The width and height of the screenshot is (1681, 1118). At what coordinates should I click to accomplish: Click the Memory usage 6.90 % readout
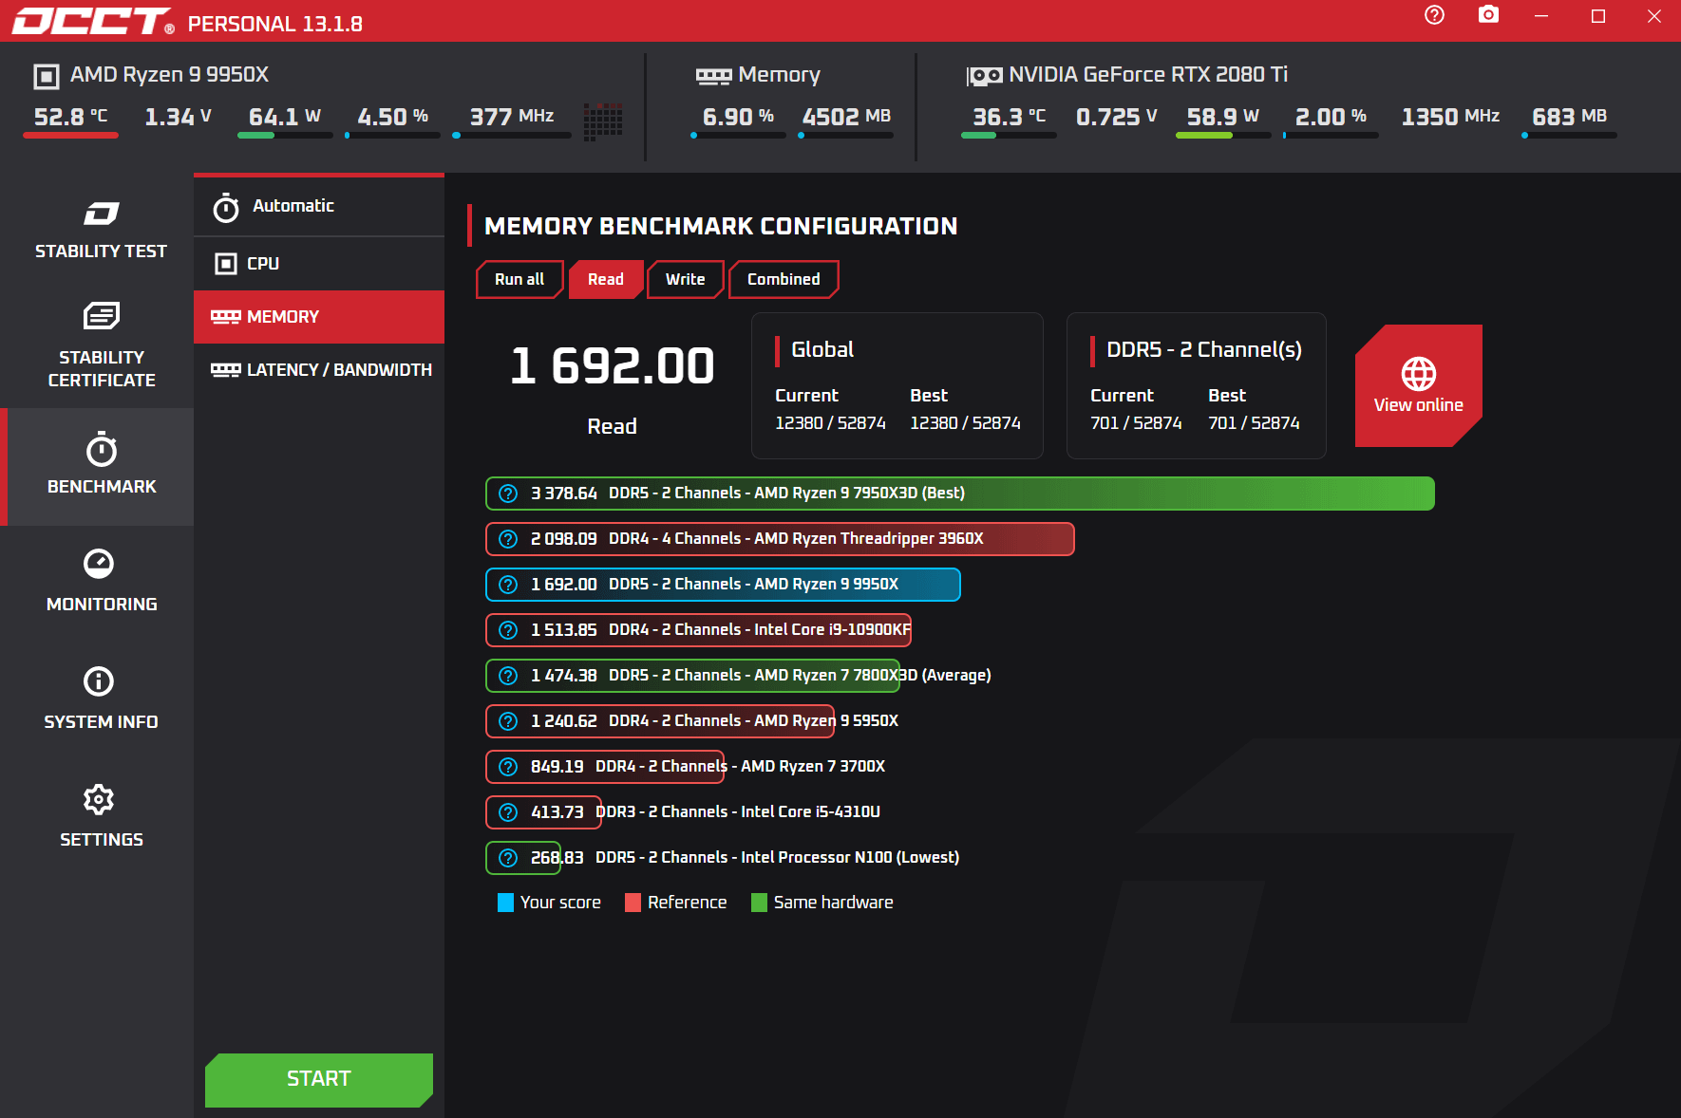click(738, 117)
